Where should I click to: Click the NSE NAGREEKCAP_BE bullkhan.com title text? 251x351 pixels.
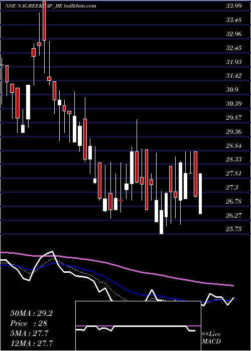pos(50,6)
